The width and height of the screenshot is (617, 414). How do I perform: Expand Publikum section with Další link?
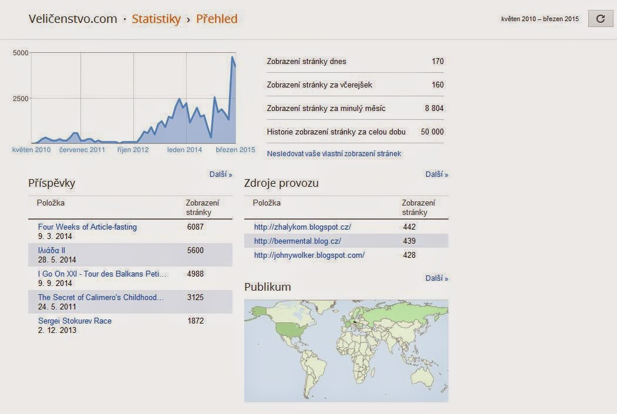tap(436, 278)
